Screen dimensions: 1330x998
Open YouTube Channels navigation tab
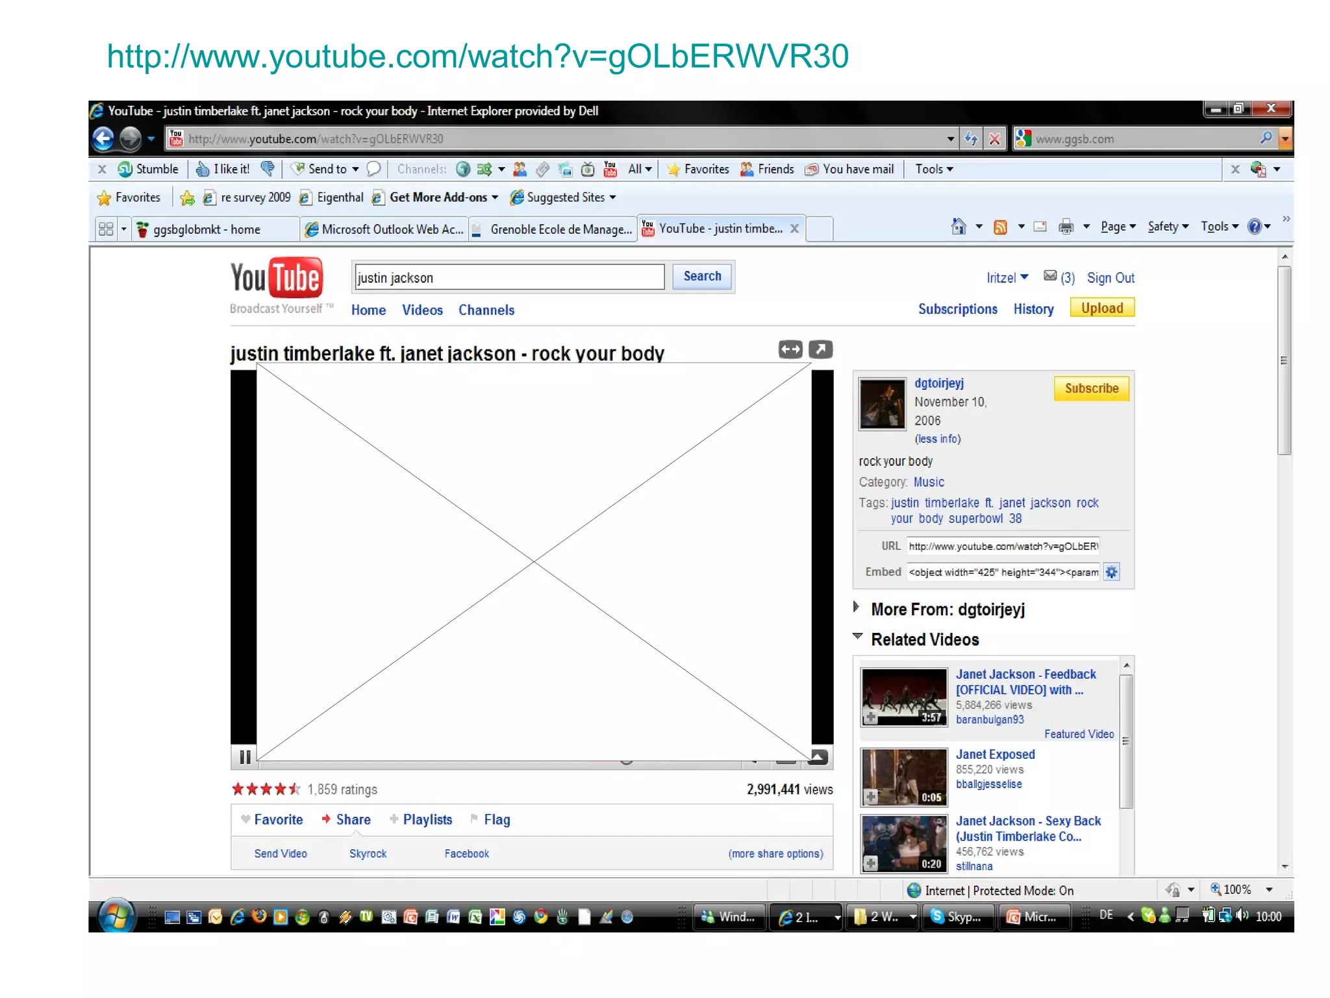tap(486, 310)
